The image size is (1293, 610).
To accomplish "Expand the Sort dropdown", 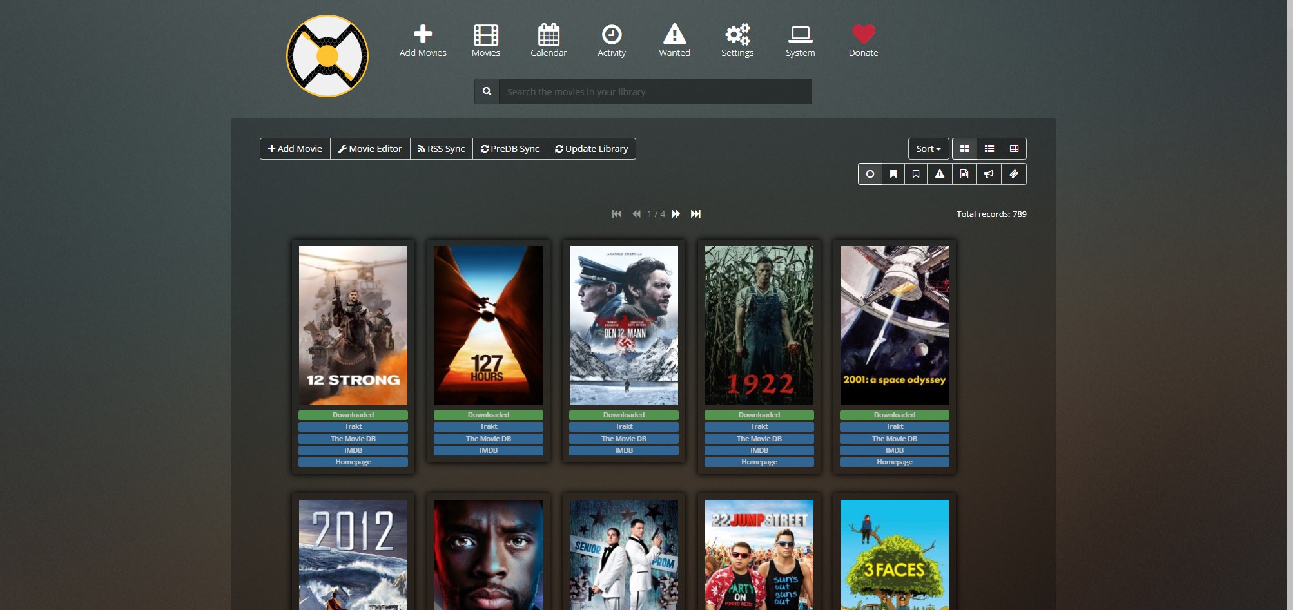I will pyautogui.click(x=928, y=149).
